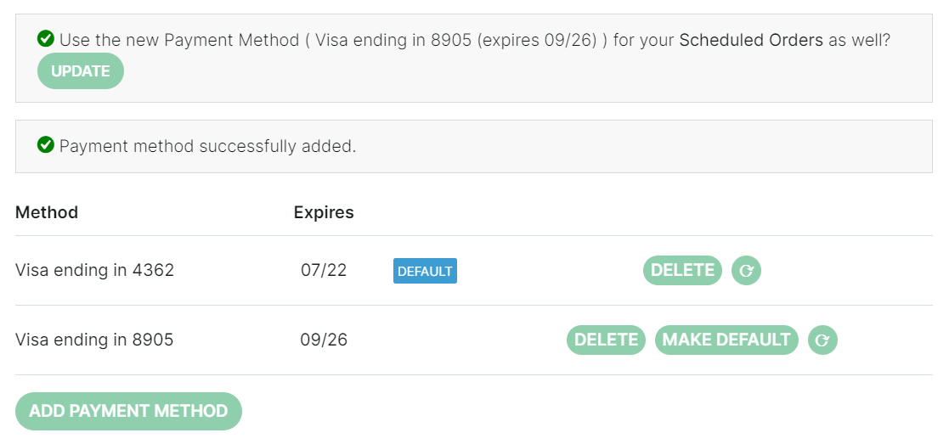The height and width of the screenshot is (444, 949).
Task: Select the Expires column header
Action: coord(324,212)
